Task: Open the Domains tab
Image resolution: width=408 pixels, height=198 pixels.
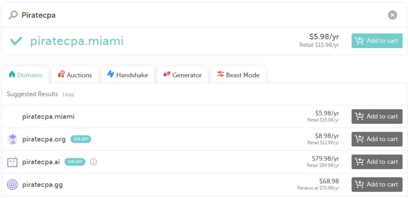Action: pyautogui.click(x=25, y=75)
